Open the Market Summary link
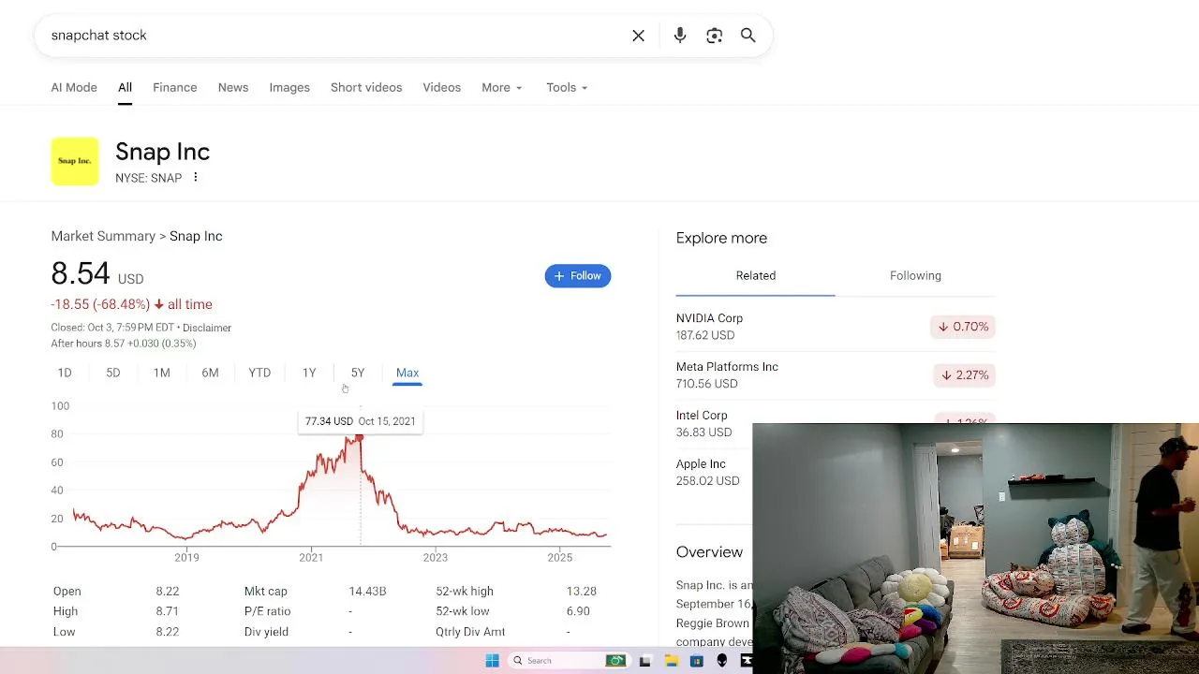The height and width of the screenshot is (674, 1199). click(103, 237)
